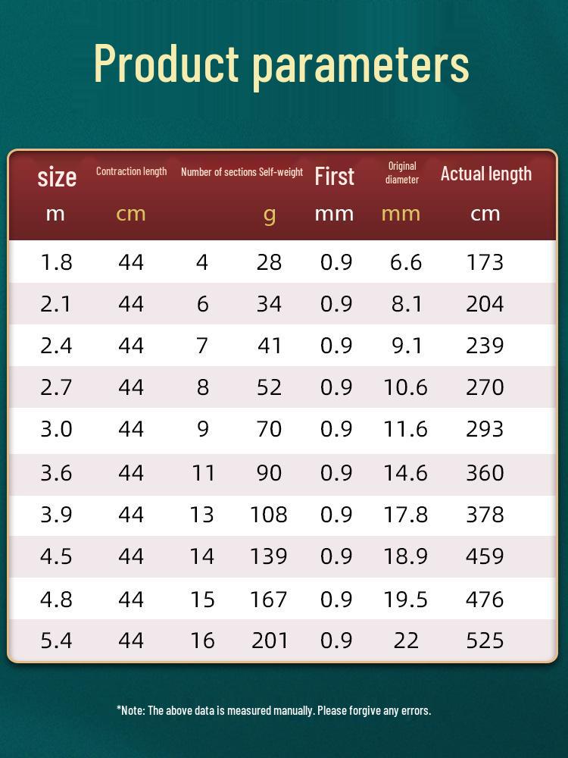Click the 5.4 size cell

56,641
